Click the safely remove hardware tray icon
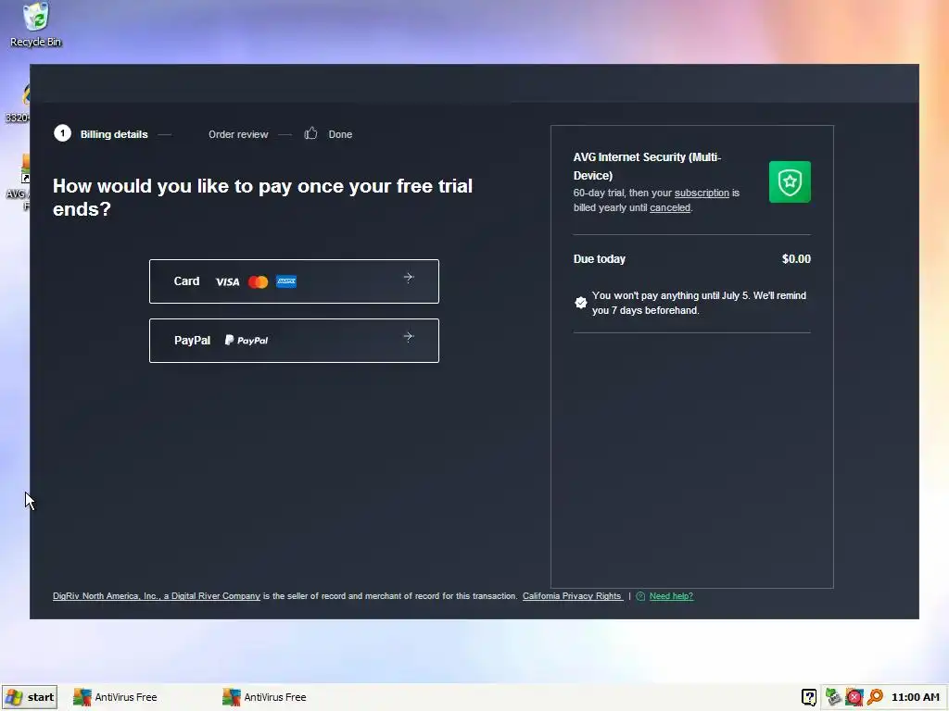 point(833,697)
